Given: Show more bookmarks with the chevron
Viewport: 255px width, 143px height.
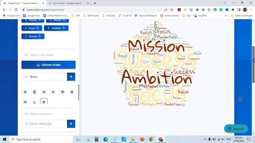Looking at the screenshot, I should pyautogui.click(x=226, y=15).
